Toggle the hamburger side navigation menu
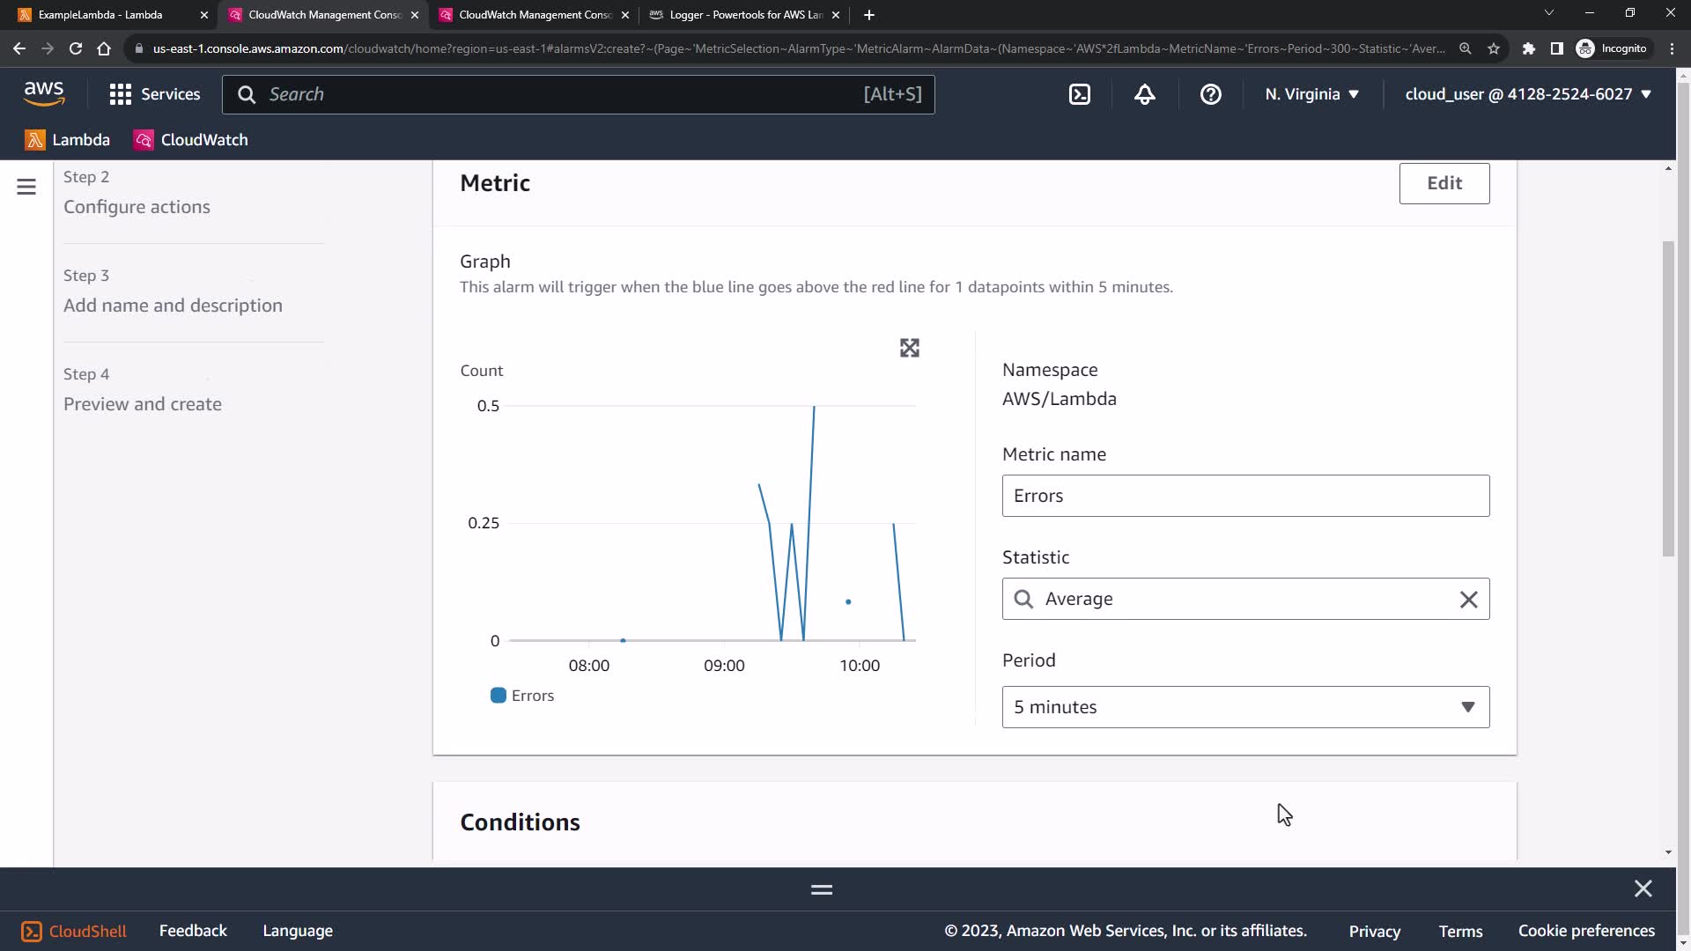Screen dimensions: 1691x951 tap(26, 187)
